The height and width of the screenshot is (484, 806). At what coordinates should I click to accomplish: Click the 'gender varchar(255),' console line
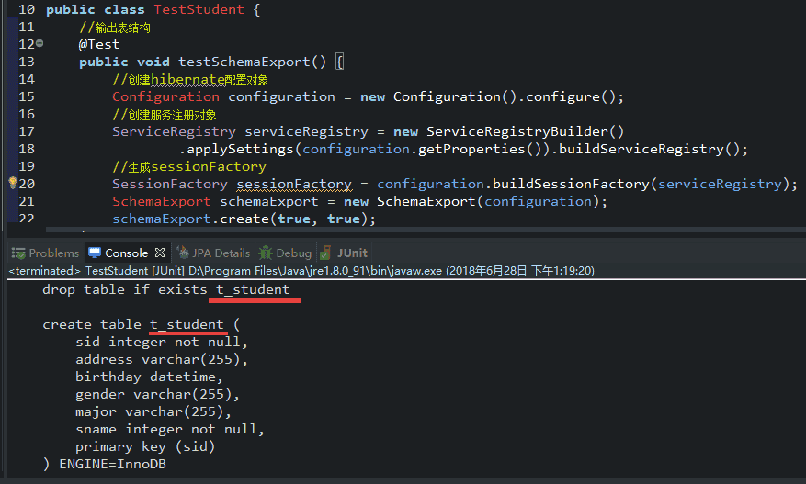(157, 395)
